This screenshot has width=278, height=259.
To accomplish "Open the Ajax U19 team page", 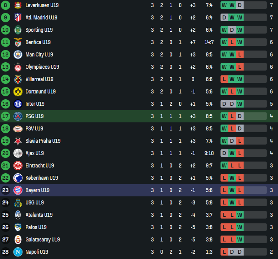I will coord(35,153).
